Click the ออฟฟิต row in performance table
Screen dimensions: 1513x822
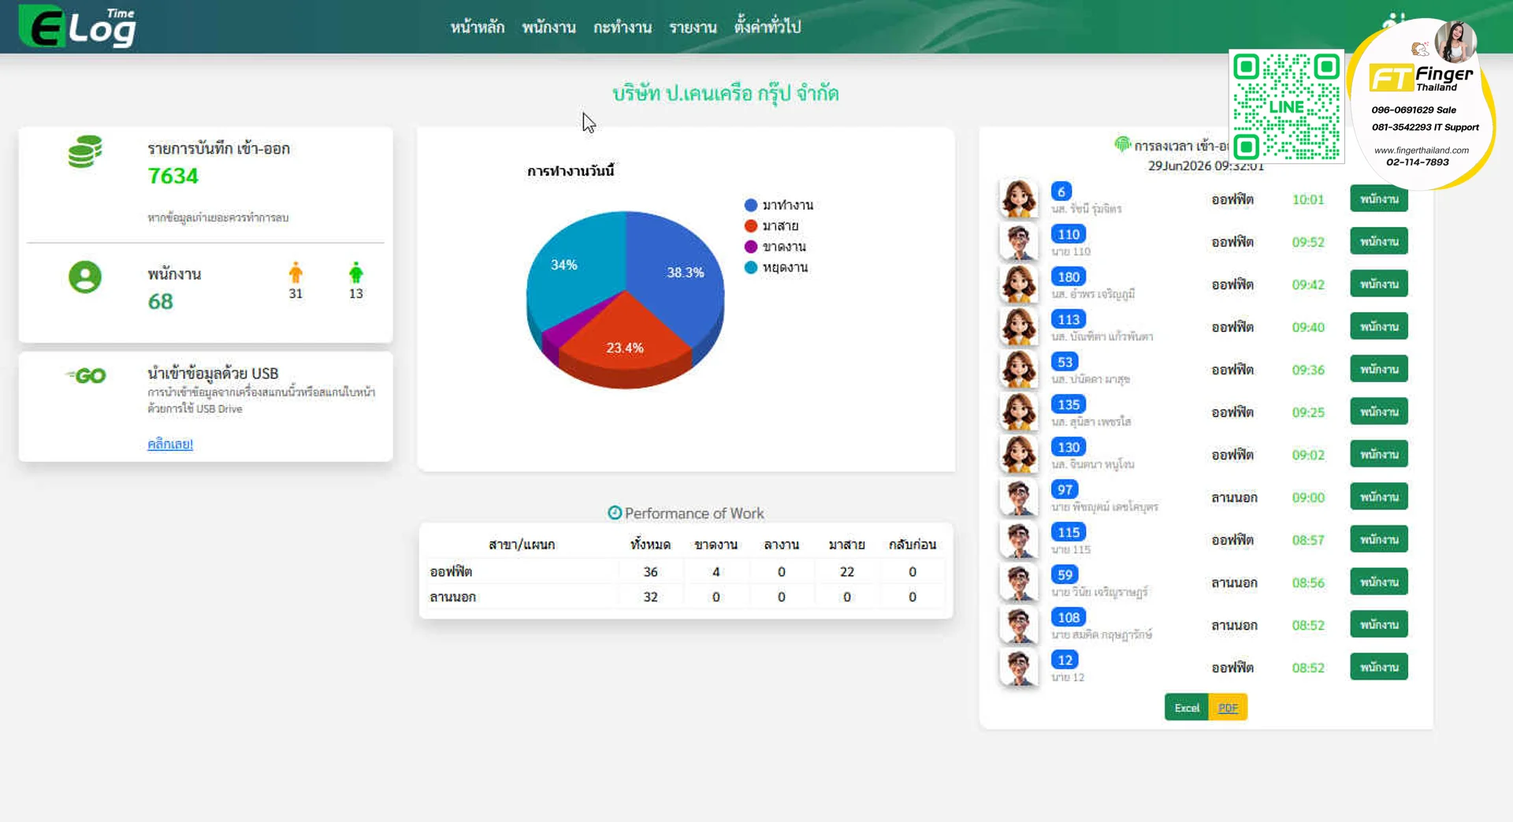click(686, 571)
